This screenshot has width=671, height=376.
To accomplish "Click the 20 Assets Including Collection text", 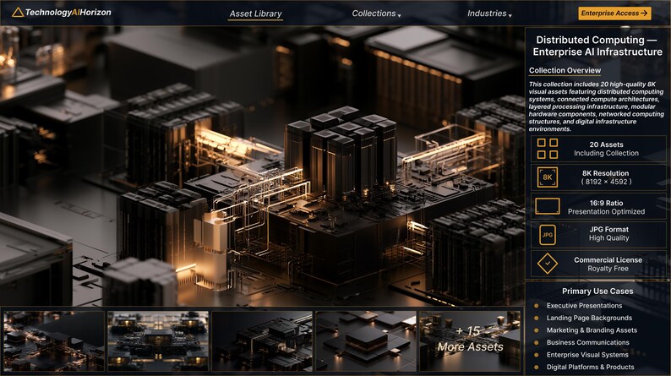I will click(606, 149).
